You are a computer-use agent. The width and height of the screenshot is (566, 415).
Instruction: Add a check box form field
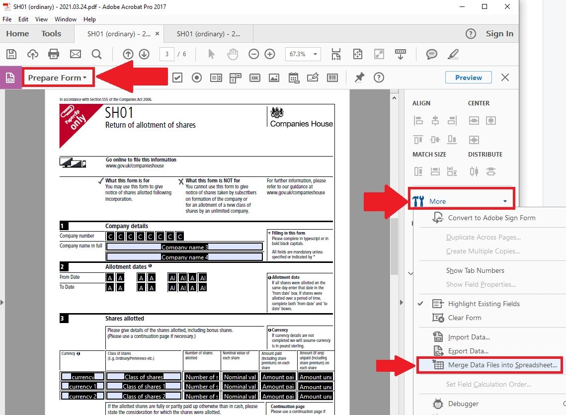point(177,78)
